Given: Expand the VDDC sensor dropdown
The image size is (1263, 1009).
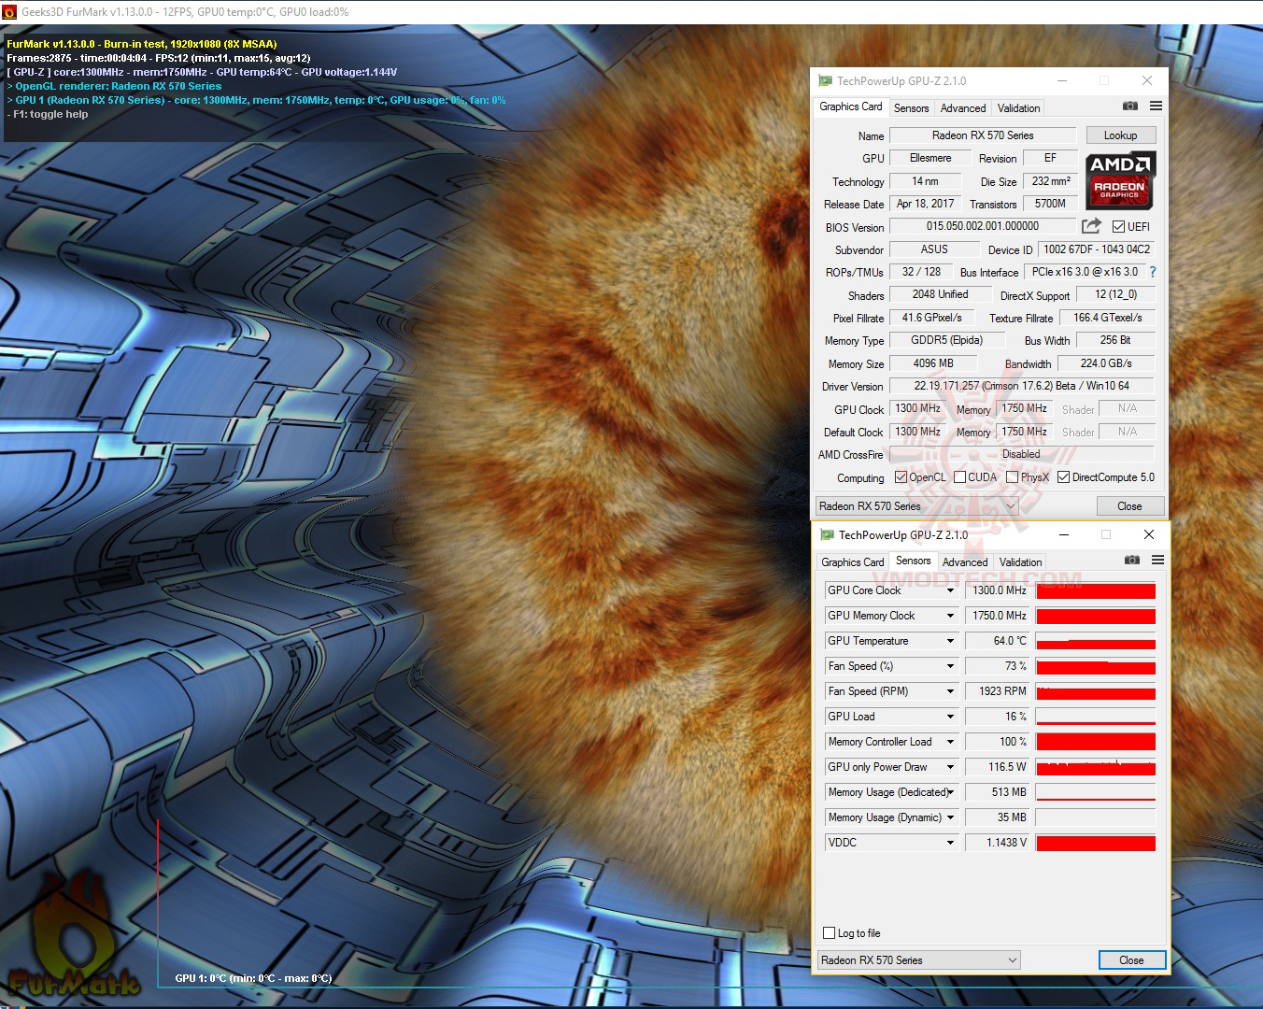Looking at the screenshot, I should coord(950,843).
